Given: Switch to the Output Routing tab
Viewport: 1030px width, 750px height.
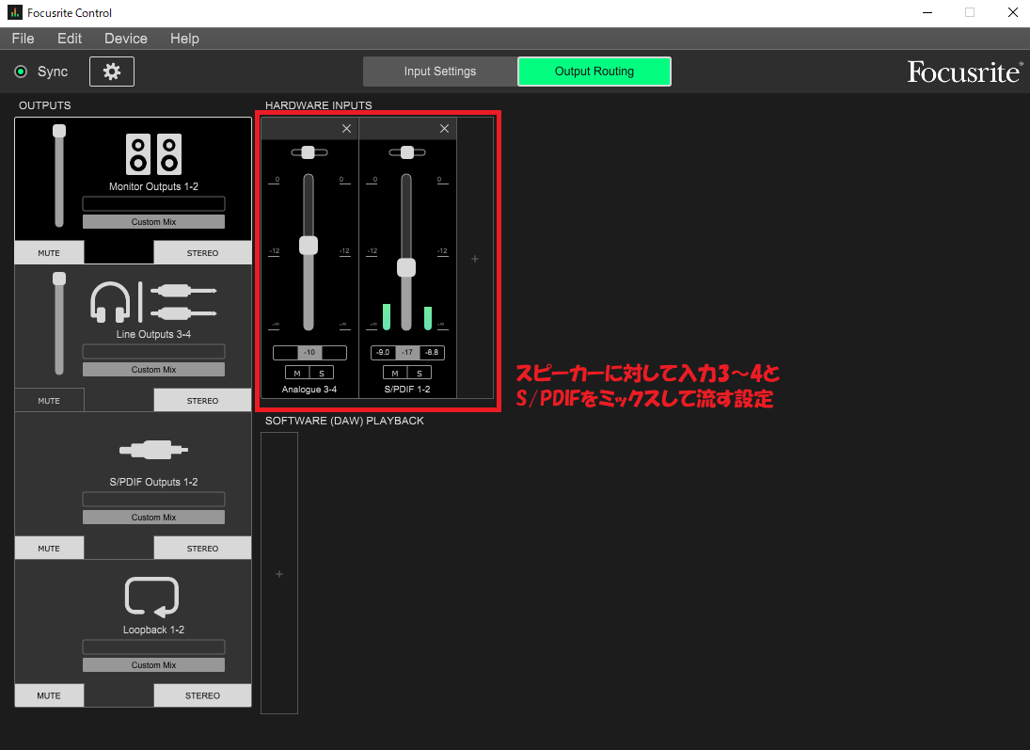Looking at the screenshot, I should point(594,71).
